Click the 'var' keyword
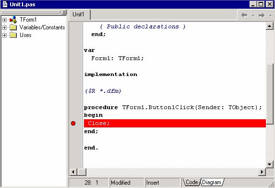The image size is (275, 188). (89, 50)
